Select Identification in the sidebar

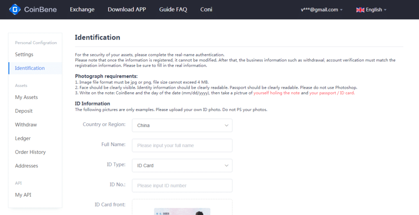(x=30, y=68)
